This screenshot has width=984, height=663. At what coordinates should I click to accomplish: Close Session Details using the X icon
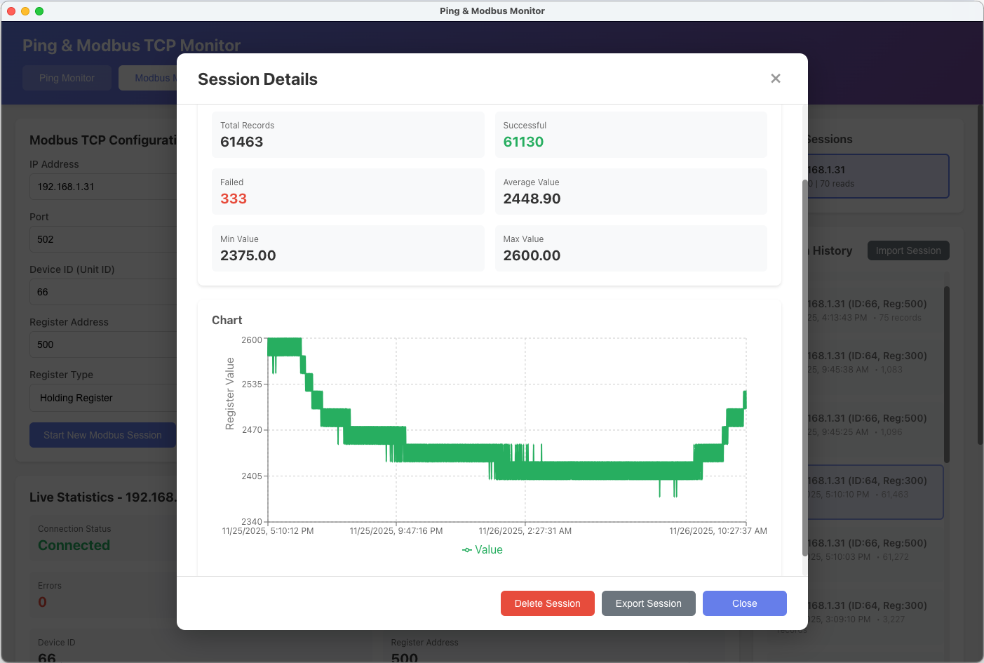tap(775, 79)
